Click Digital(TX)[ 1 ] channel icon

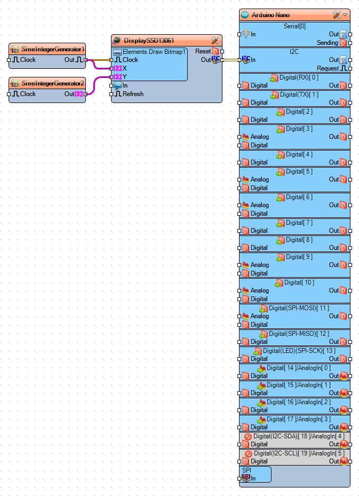point(275,95)
